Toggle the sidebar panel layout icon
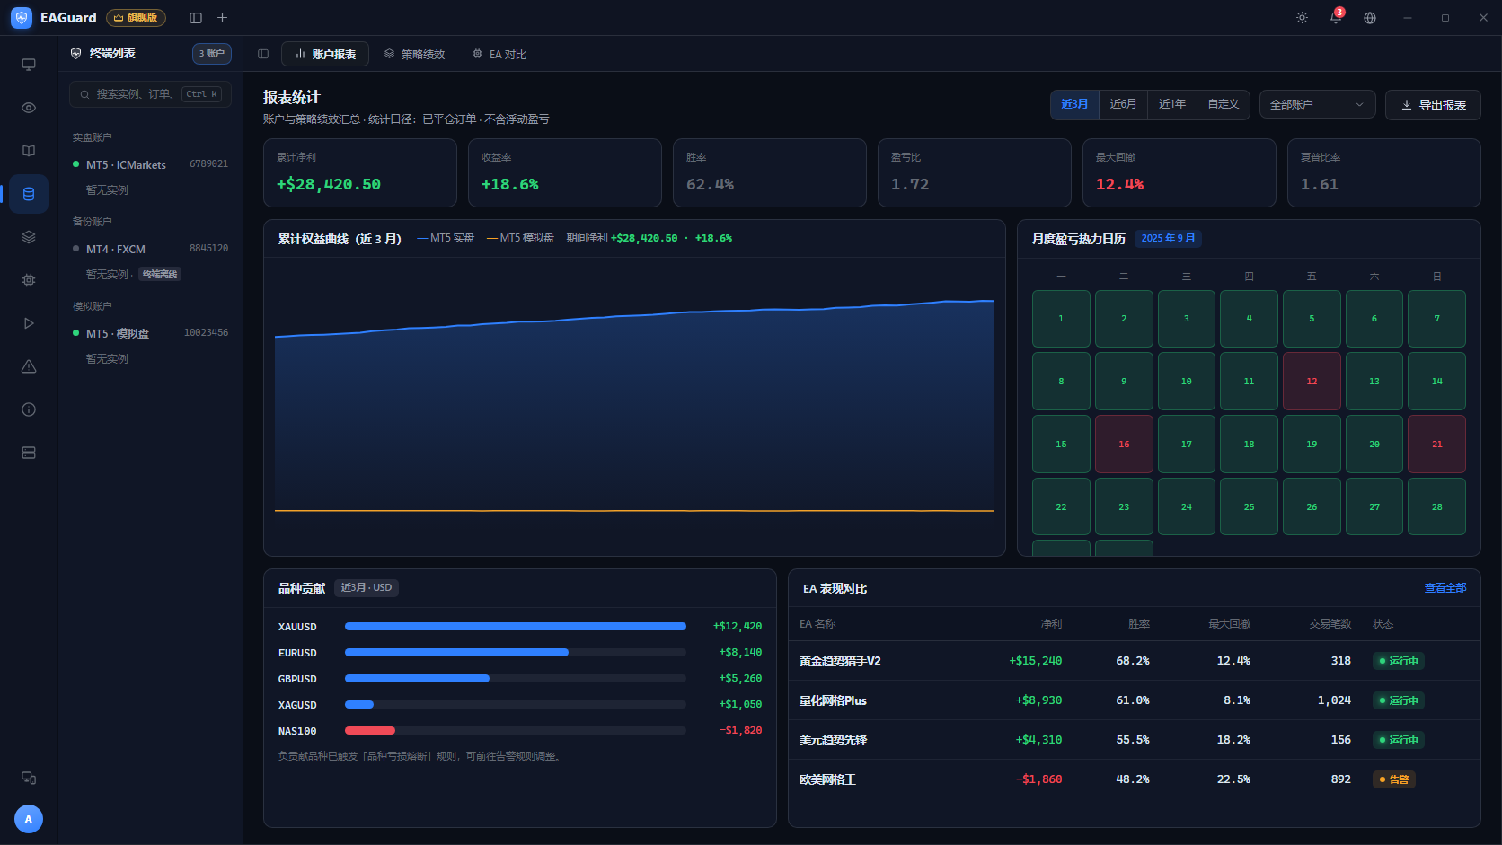This screenshot has width=1502, height=845. (x=196, y=18)
